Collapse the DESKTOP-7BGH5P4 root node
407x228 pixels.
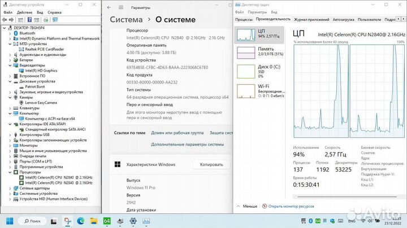point(4,28)
